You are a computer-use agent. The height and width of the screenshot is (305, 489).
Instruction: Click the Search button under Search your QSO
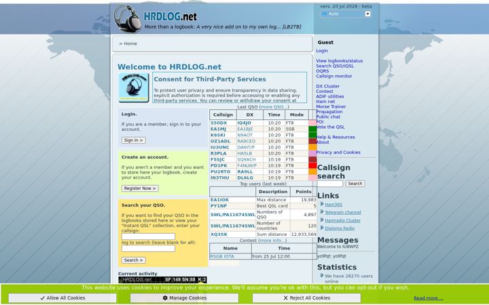[134, 260]
